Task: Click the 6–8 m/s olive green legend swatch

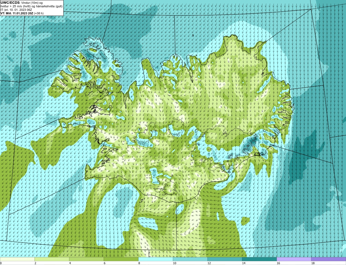Action: click(x=121, y=259)
